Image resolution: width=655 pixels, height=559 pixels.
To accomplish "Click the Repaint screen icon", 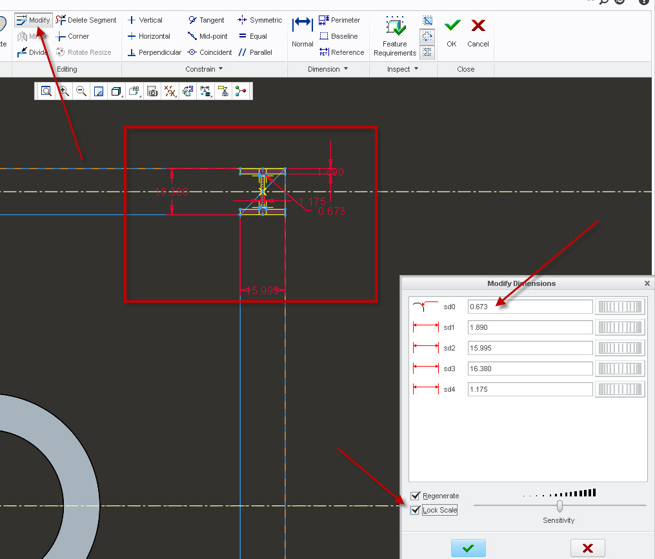I will pyautogui.click(x=99, y=91).
